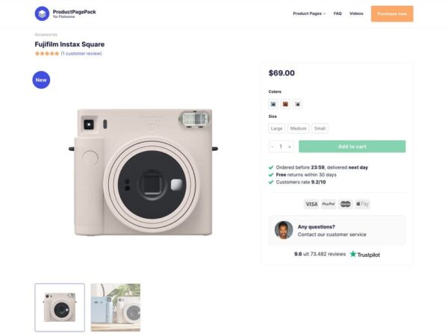This screenshot has height=336, width=448.
Task: Choose the brown color swatch
Action: tap(285, 104)
